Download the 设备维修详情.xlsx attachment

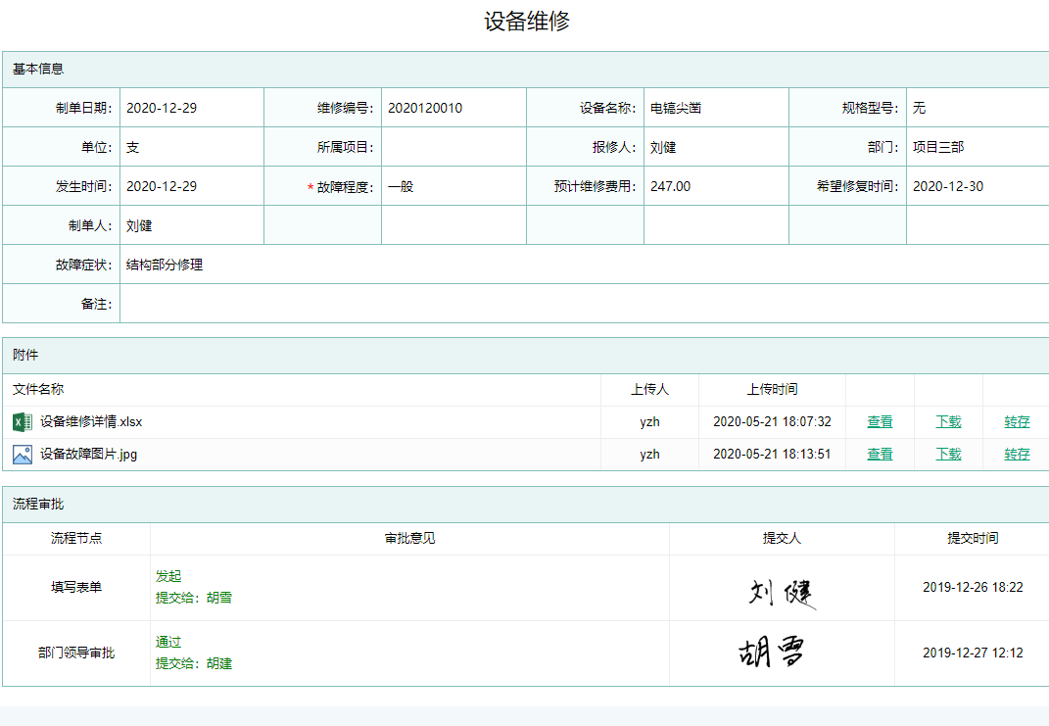click(x=948, y=422)
